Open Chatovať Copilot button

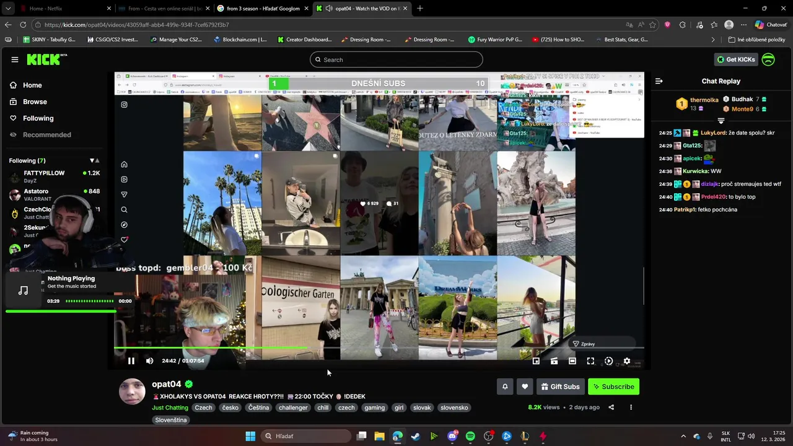tap(771, 25)
